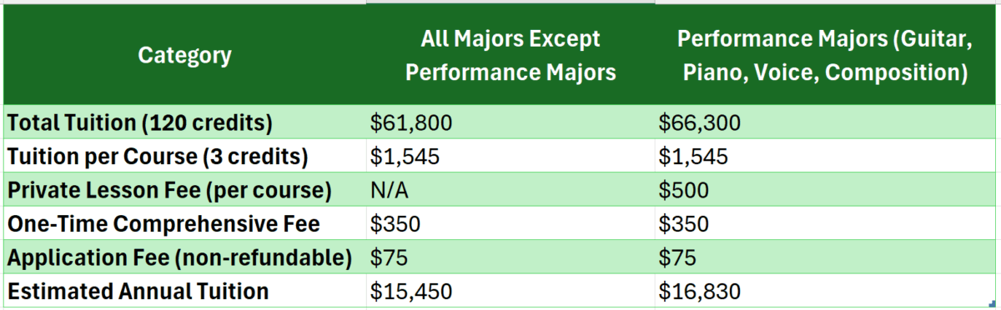Click the Total Tuition (120 credits) cell
This screenshot has height=310, width=1001.
tap(184, 122)
